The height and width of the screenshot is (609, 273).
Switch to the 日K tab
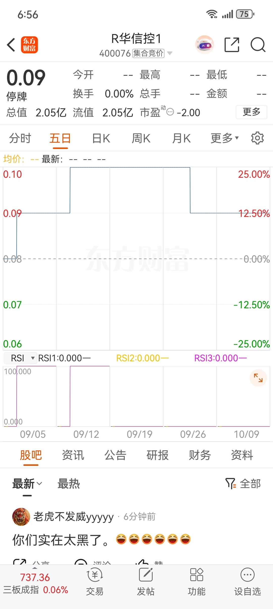101,138
